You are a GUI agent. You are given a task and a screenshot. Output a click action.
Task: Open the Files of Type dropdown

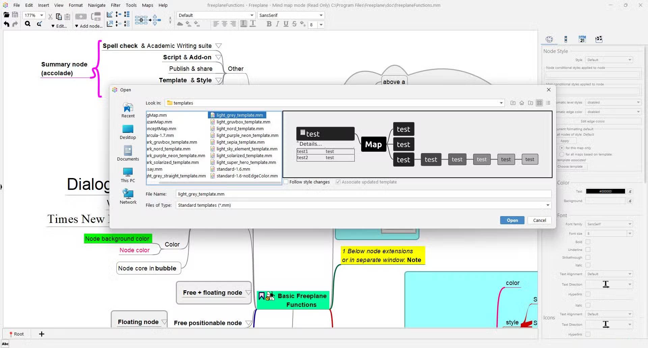(x=548, y=205)
